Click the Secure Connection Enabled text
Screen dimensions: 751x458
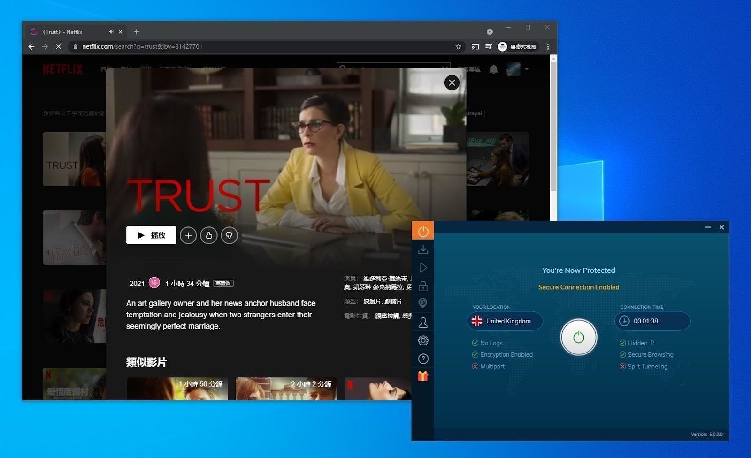(x=578, y=287)
